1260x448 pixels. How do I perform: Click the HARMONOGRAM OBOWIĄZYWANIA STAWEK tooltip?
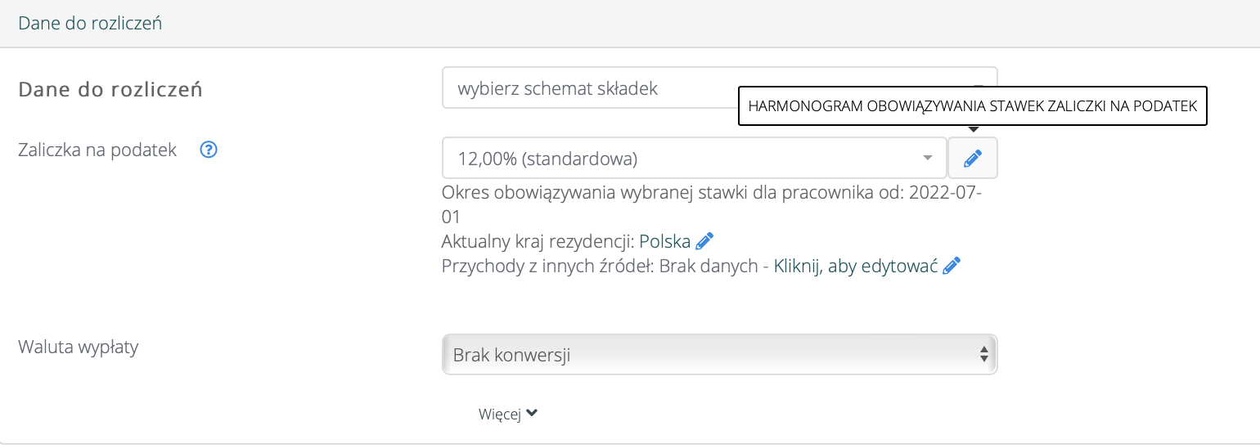[x=972, y=105]
